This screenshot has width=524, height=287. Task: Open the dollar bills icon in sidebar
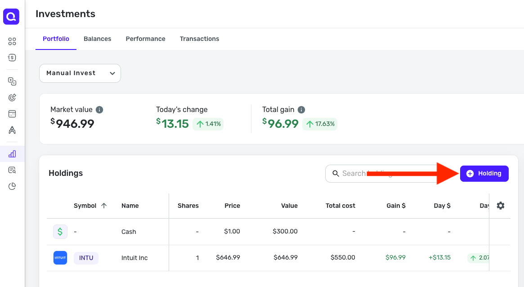[12, 58]
